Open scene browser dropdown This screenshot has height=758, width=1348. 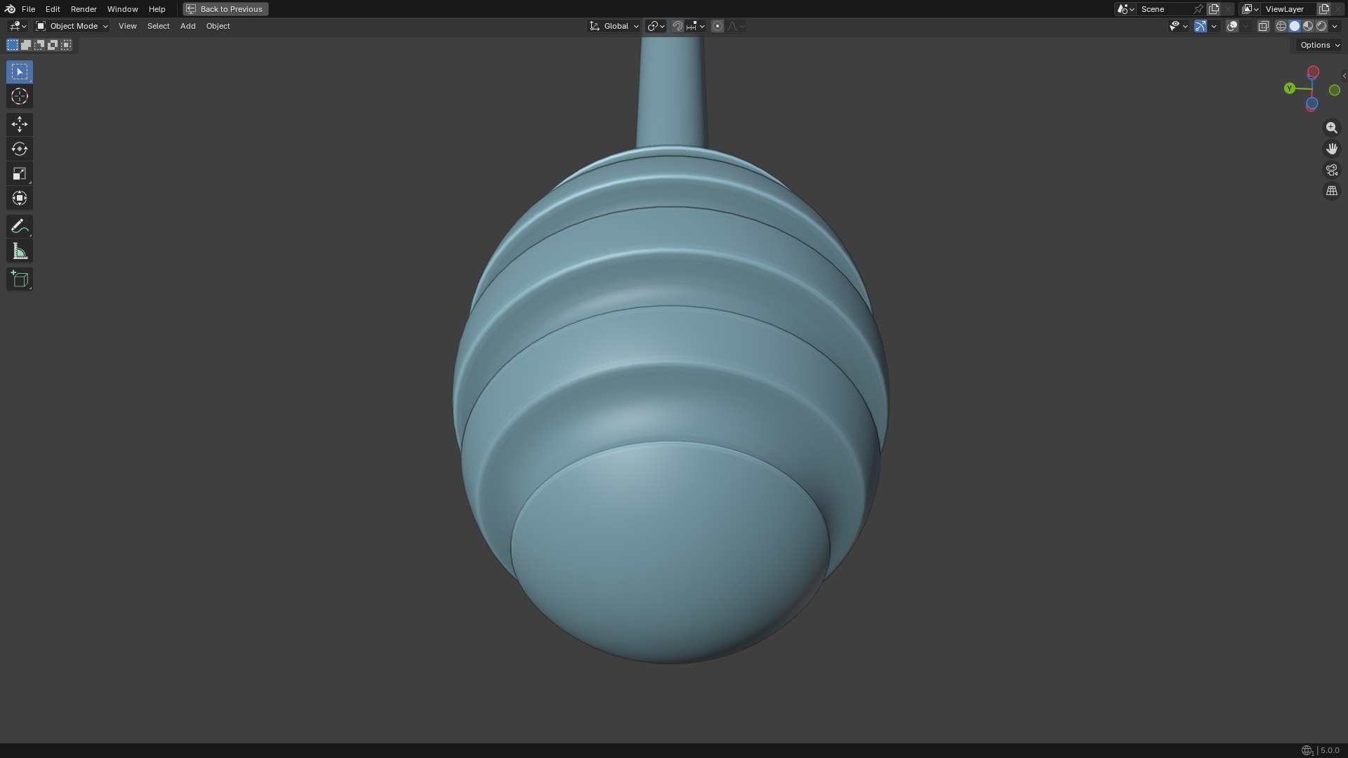[1125, 9]
